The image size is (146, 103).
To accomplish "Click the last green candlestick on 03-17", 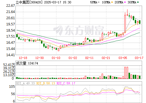I will 140,22.
